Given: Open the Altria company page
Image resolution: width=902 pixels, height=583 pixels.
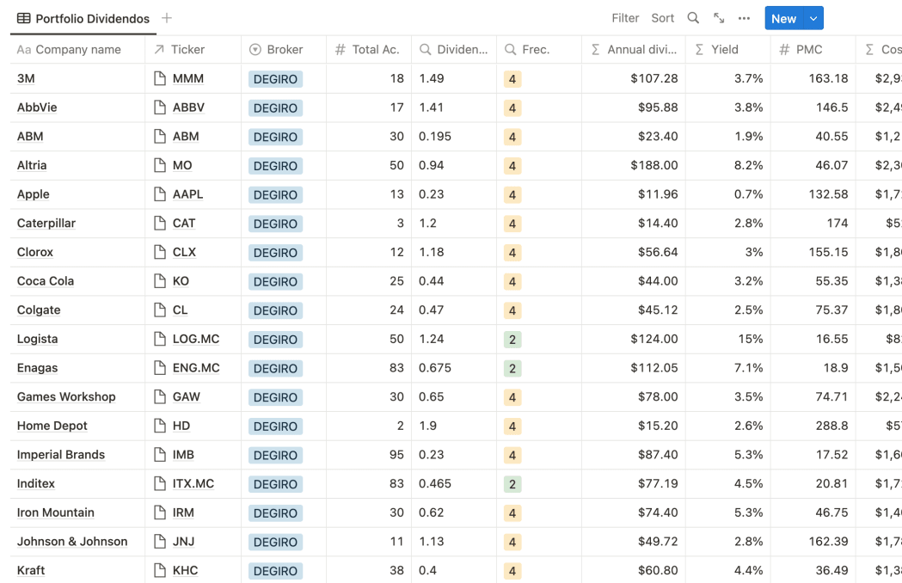Looking at the screenshot, I should [32, 165].
